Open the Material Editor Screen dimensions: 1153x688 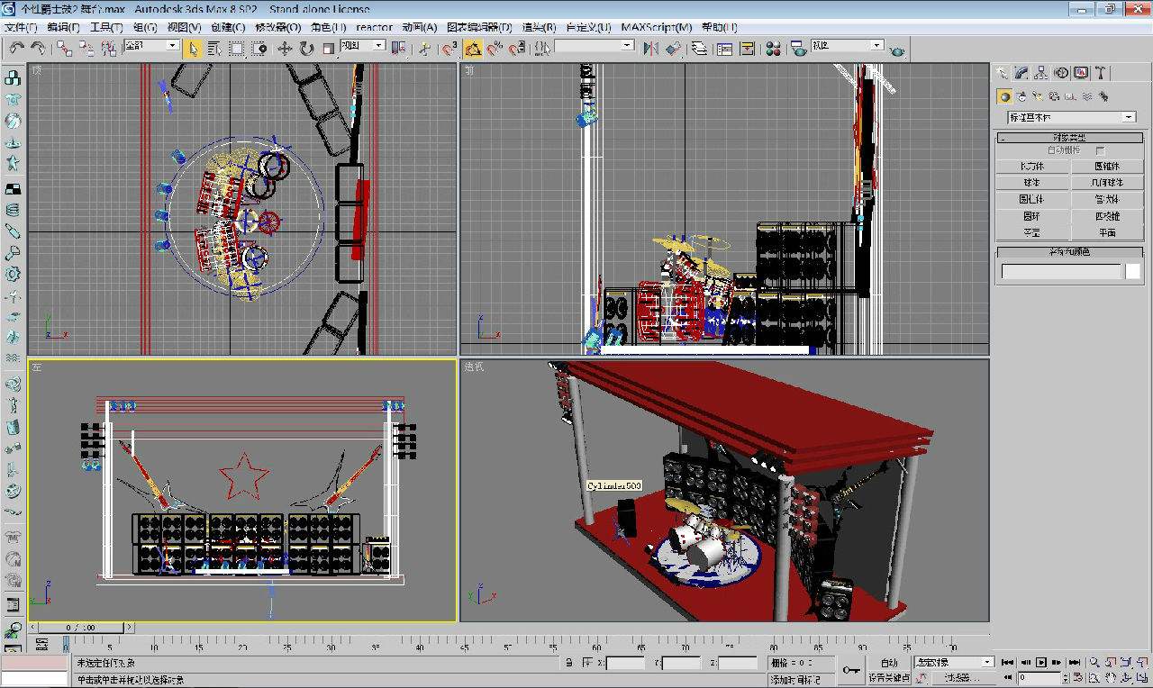[x=773, y=49]
